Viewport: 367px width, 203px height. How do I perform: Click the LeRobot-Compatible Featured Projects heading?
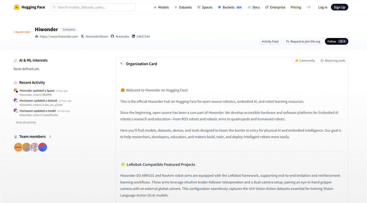(161, 164)
